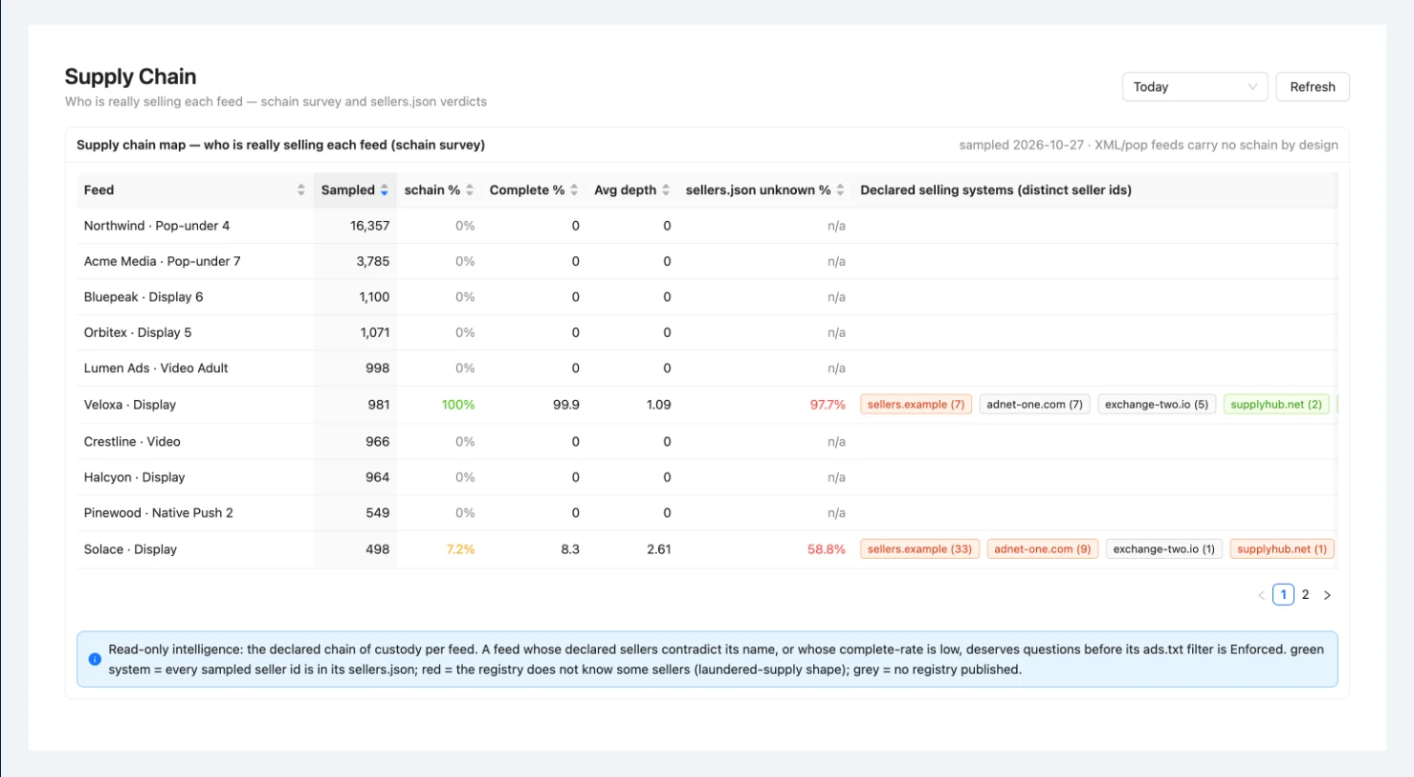Click the 7.2% schain value for Solace
The width and height of the screenshot is (1414, 777).
click(460, 549)
